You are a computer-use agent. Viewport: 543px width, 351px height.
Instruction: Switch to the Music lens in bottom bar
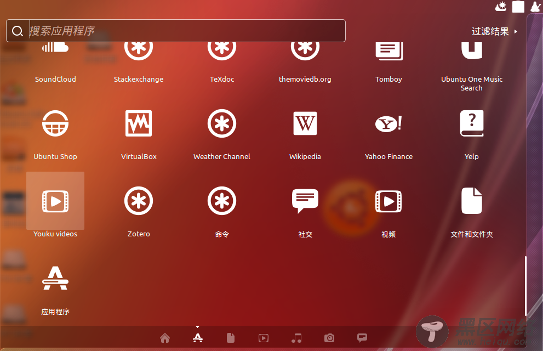tap(296, 338)
